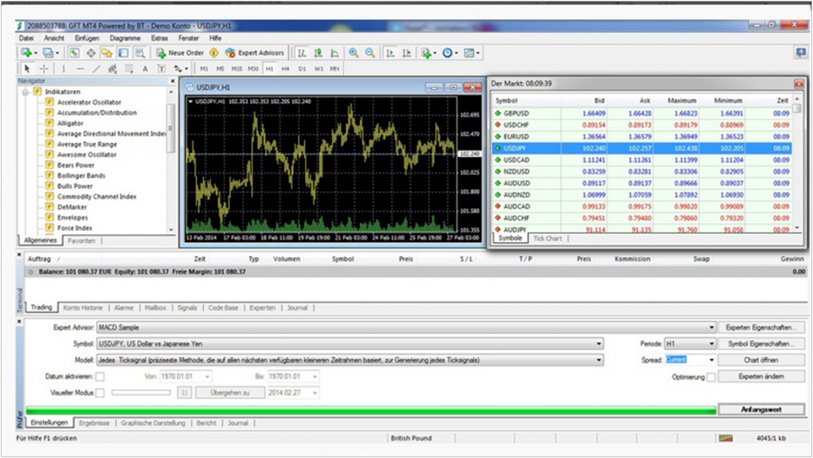Select the M15 timeframe toggle
Screen dimensions: 813x458
point(237,68)
